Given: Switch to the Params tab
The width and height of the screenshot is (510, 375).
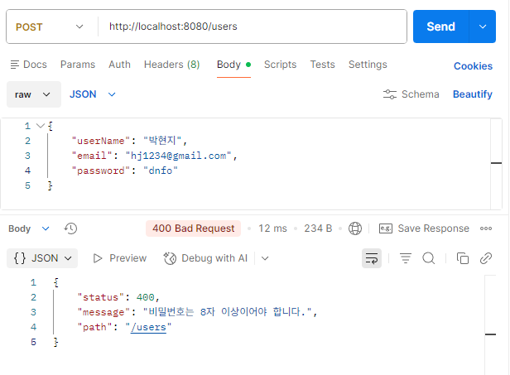Looking at the screenshot, I should 78,65.
